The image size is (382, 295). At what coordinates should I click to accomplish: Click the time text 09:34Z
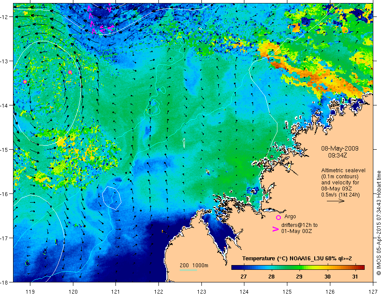[337, 155]
